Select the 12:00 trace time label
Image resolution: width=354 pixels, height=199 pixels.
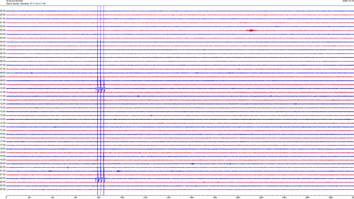point(3,104)
